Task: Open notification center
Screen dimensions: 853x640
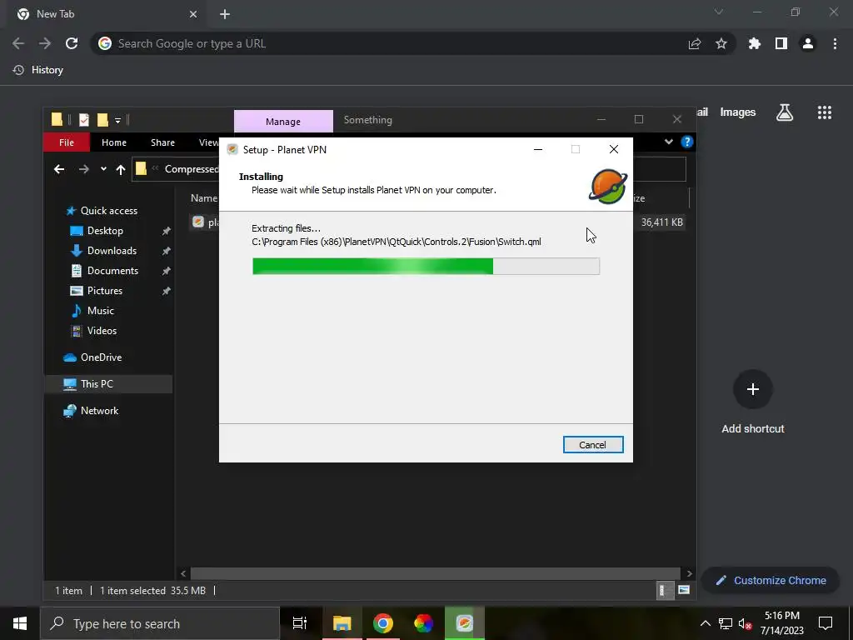Action: click(x=826, y=623)
